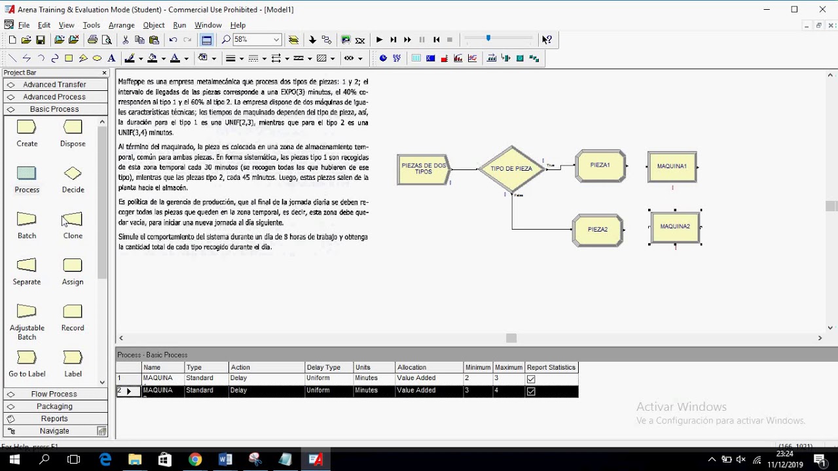The image size is (838, 471).
Task: Insert Date animation icon
Action: (397, 58)
